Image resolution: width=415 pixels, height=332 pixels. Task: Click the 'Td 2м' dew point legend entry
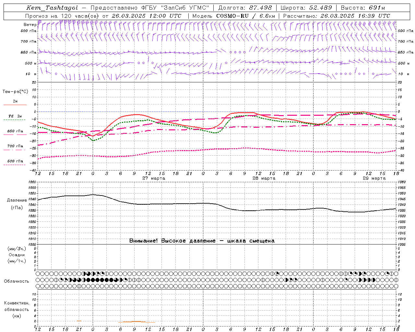click(15, 116)
